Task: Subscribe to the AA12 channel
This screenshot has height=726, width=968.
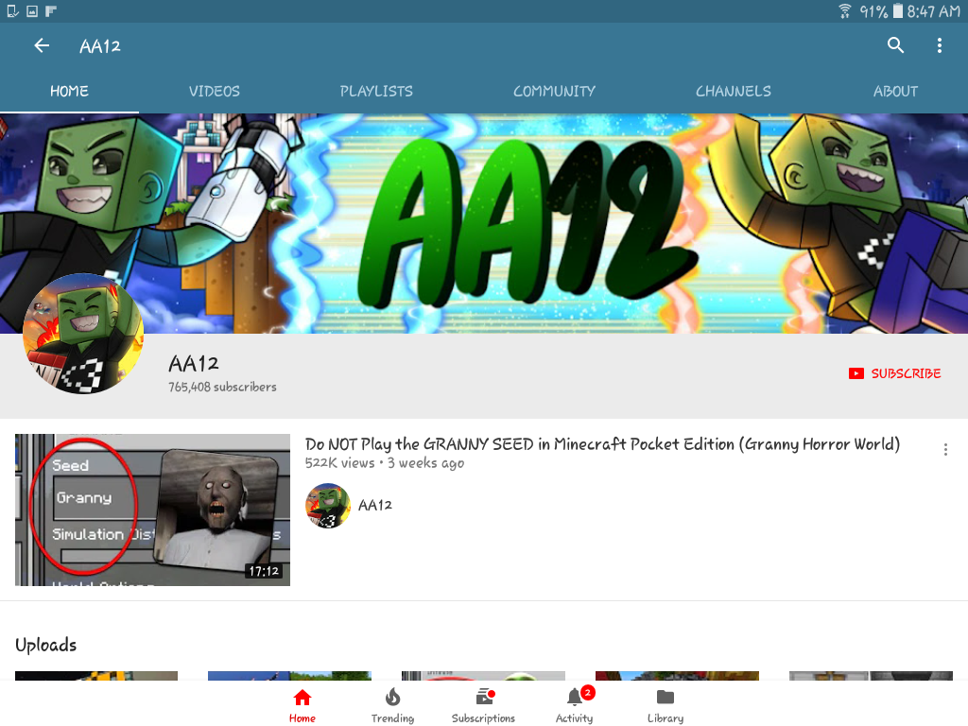Action: (894, 373)
